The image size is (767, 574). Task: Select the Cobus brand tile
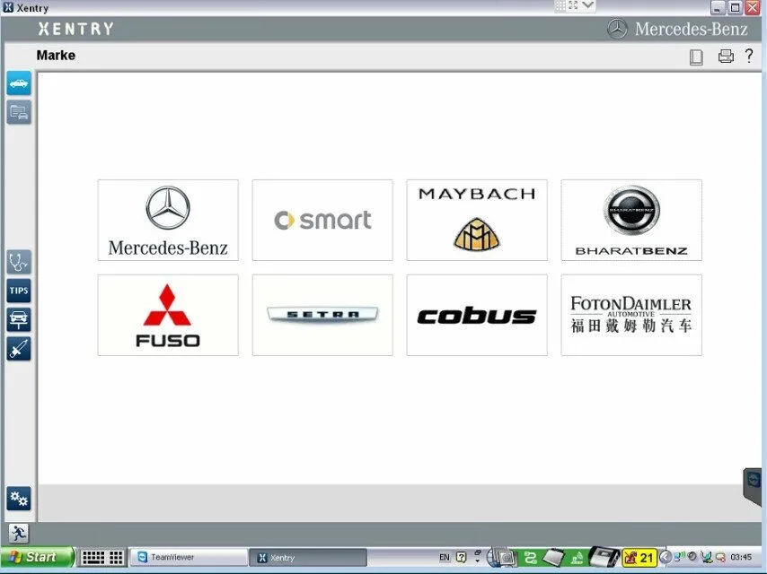click(476, 315)
